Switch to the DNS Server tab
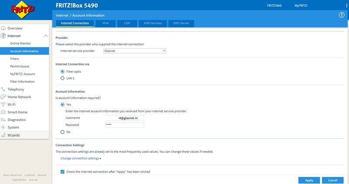 tap(181, 23)
